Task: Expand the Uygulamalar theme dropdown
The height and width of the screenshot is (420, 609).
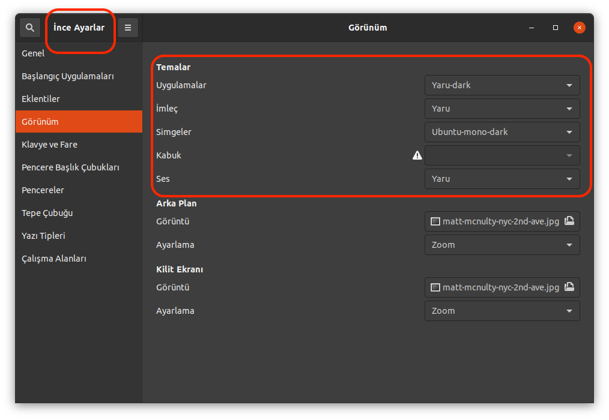Action: click(501, 85)
